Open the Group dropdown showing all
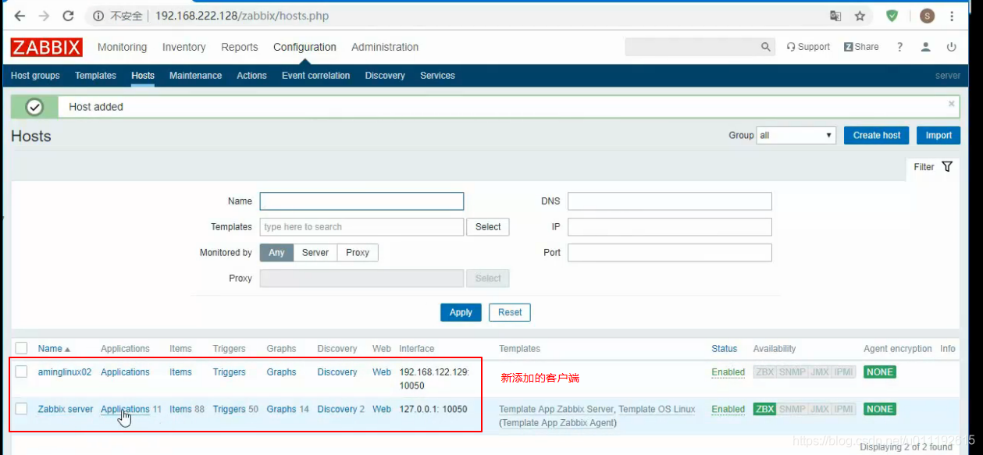This screenshot has height=455, width=983. pyautogui.click(x=796, y=135)
